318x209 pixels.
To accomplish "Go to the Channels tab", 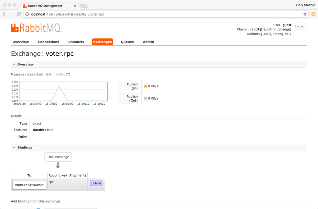I will coord(76,42).
